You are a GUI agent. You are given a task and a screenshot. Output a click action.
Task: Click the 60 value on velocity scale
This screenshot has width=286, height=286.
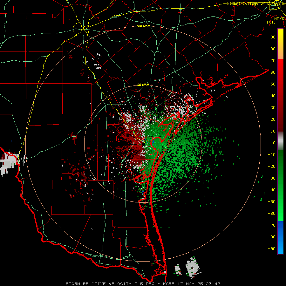273,72
